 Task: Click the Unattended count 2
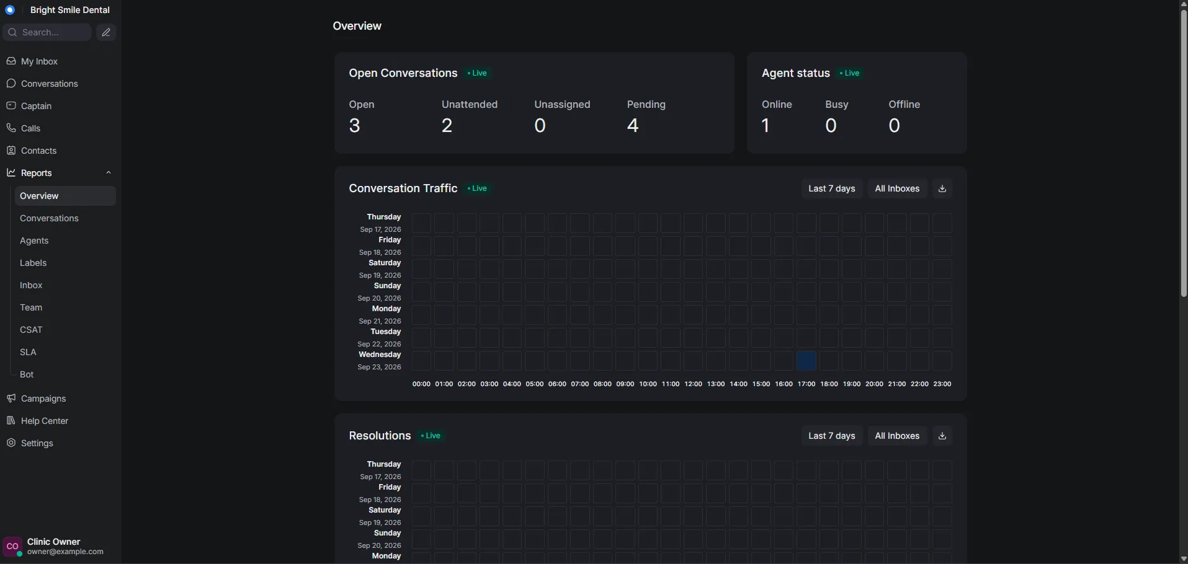point(447,126)
